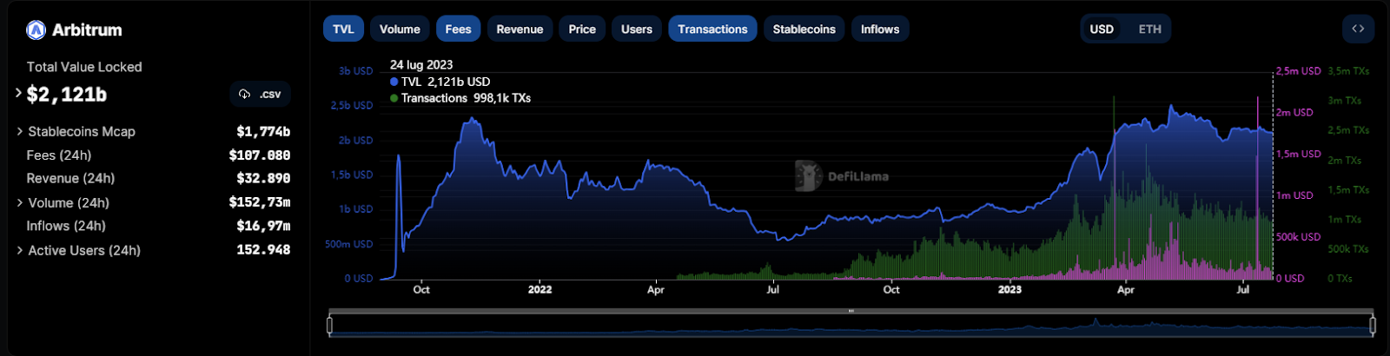Toggle the Revenue chart series

[x=520, y=29]
